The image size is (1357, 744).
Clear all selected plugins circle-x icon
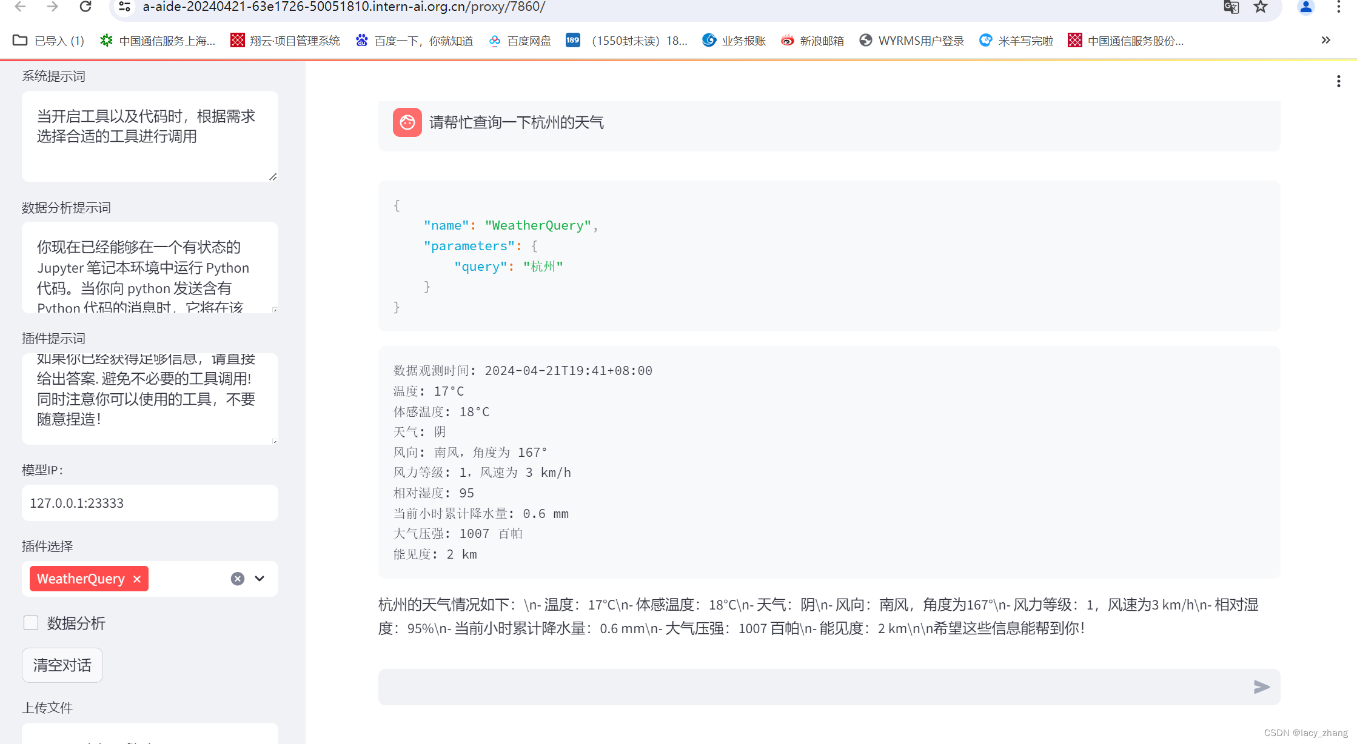238,579
